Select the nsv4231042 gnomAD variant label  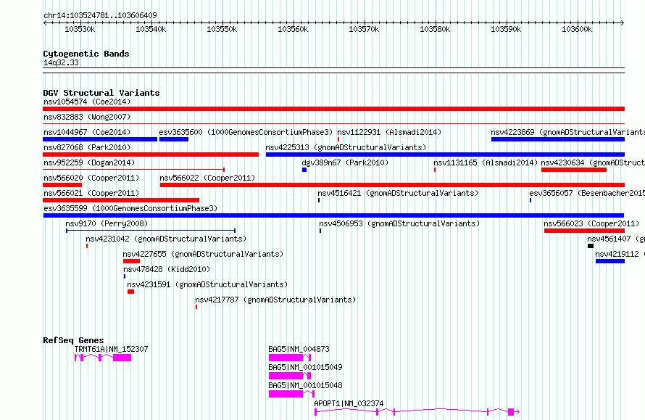(x=166, y=239)
